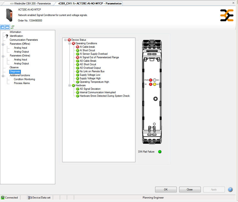238x202 pixels.
Task: Click green Operating Temperature High icon
Action: [78, 82]
